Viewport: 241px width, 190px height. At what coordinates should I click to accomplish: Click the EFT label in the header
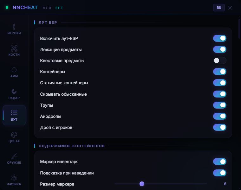59,8
